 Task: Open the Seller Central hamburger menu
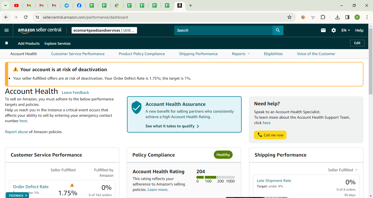click(x=7, y=30)
